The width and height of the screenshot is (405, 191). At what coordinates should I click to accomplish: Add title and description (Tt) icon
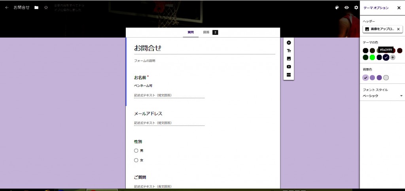[x=289, y=51]
